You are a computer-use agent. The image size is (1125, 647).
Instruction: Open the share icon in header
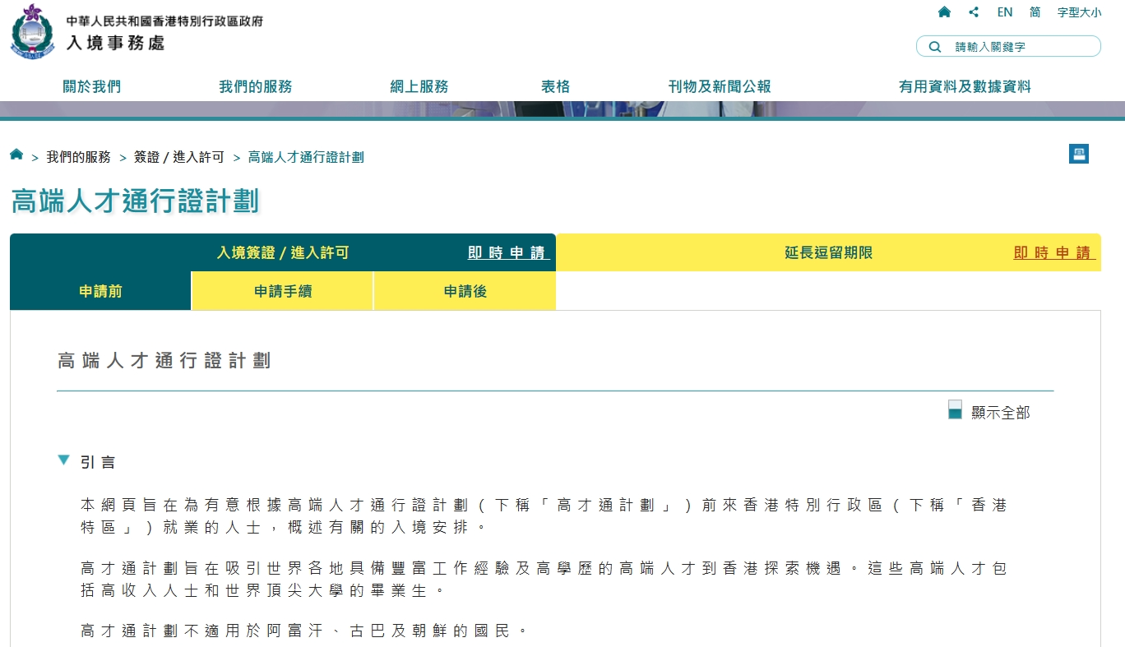(x=974, y=12)
